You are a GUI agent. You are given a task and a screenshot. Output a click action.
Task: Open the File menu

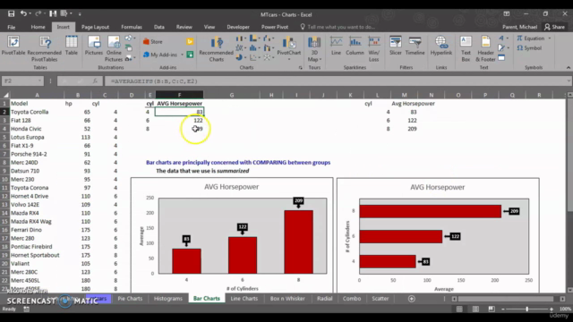(x=12, y=27)
